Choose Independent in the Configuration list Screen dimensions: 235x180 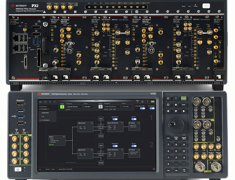[45, 113]
